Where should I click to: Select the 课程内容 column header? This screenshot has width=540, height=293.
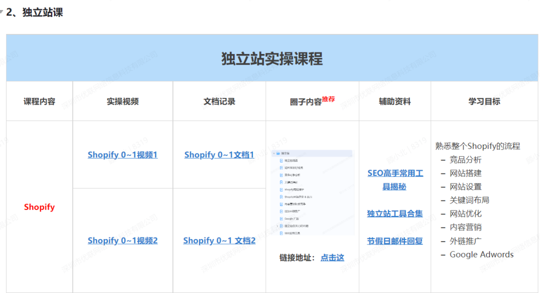pyautogui.click(x=39, y=101)
